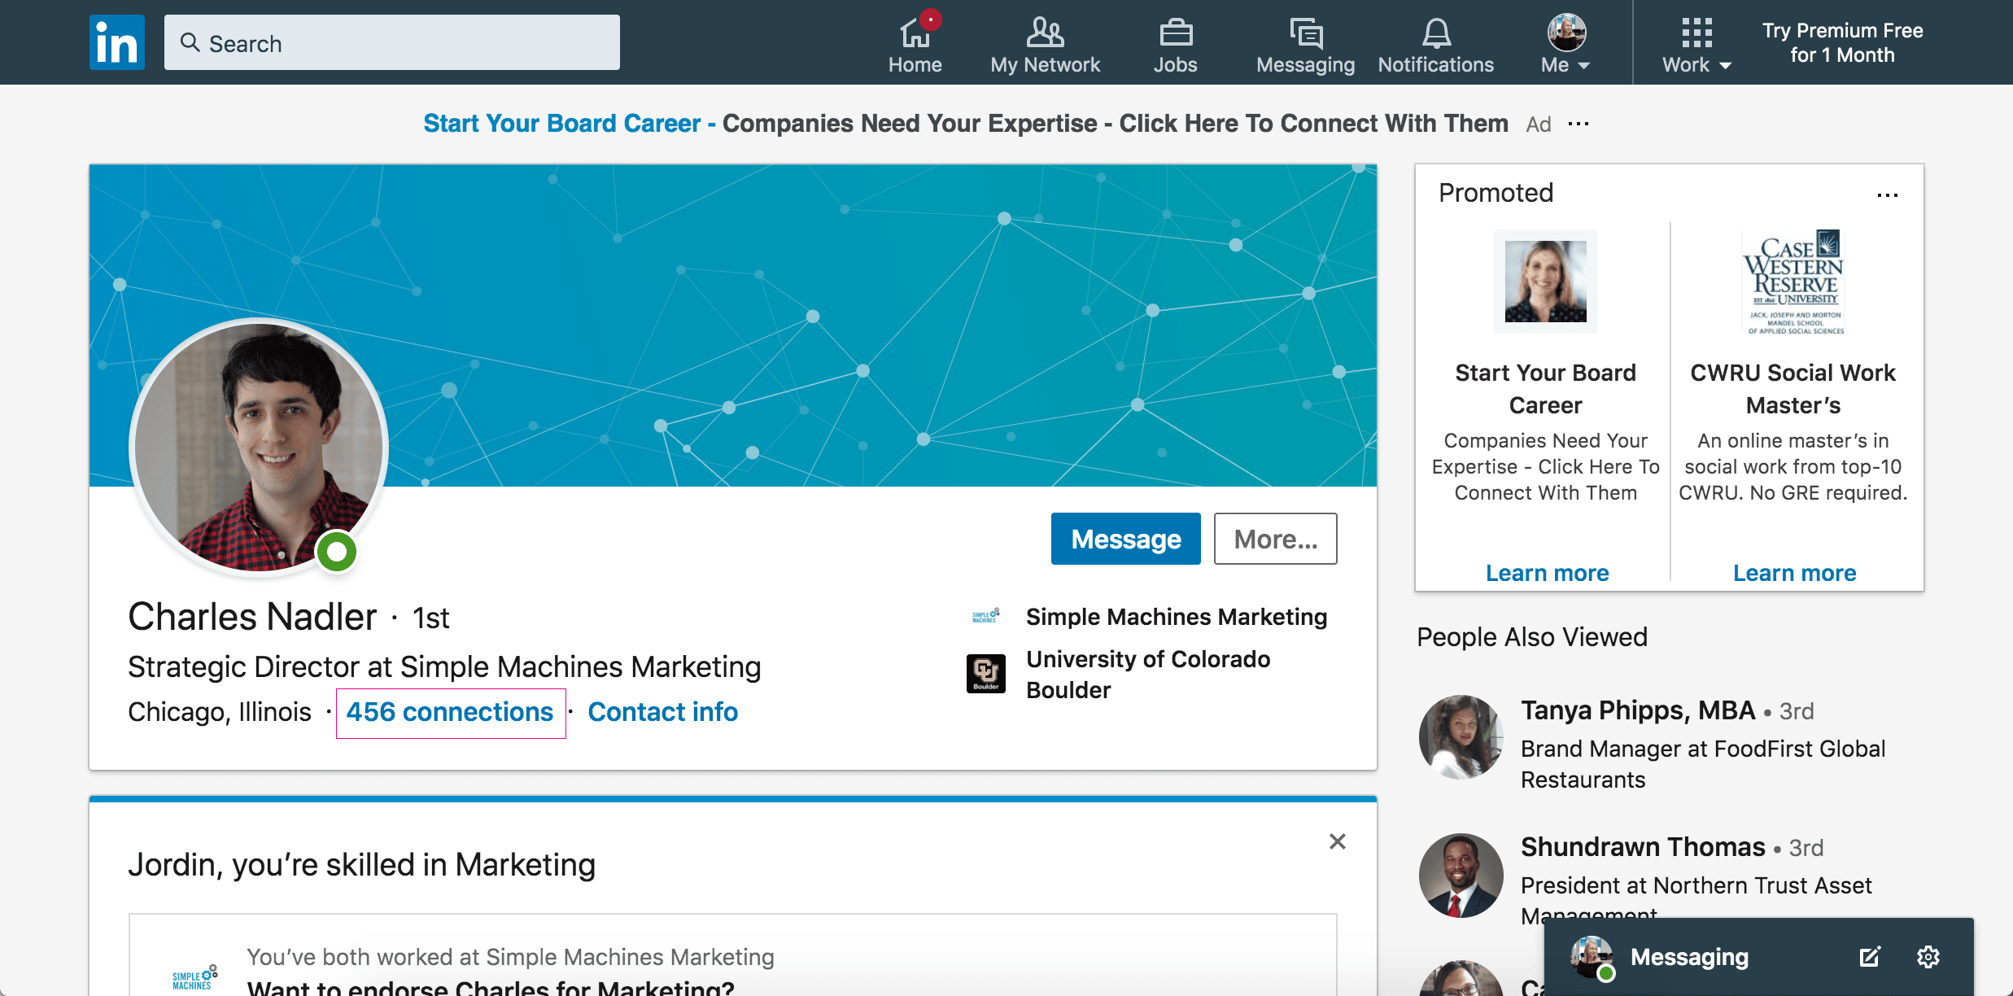2013x996 pixels.
Task: Open the My Network icon
Action: (1045, 33)
